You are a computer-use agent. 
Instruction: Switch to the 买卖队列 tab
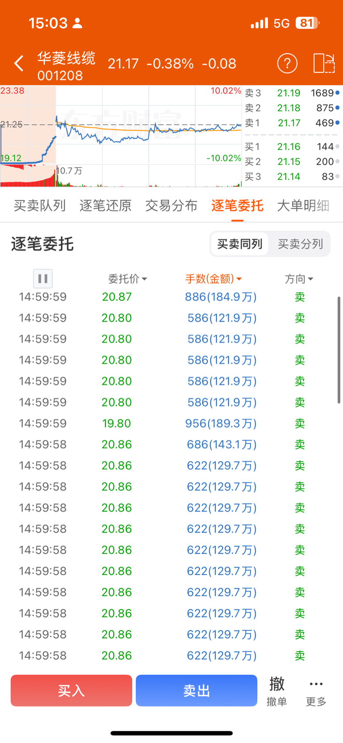tap(40, 206)
